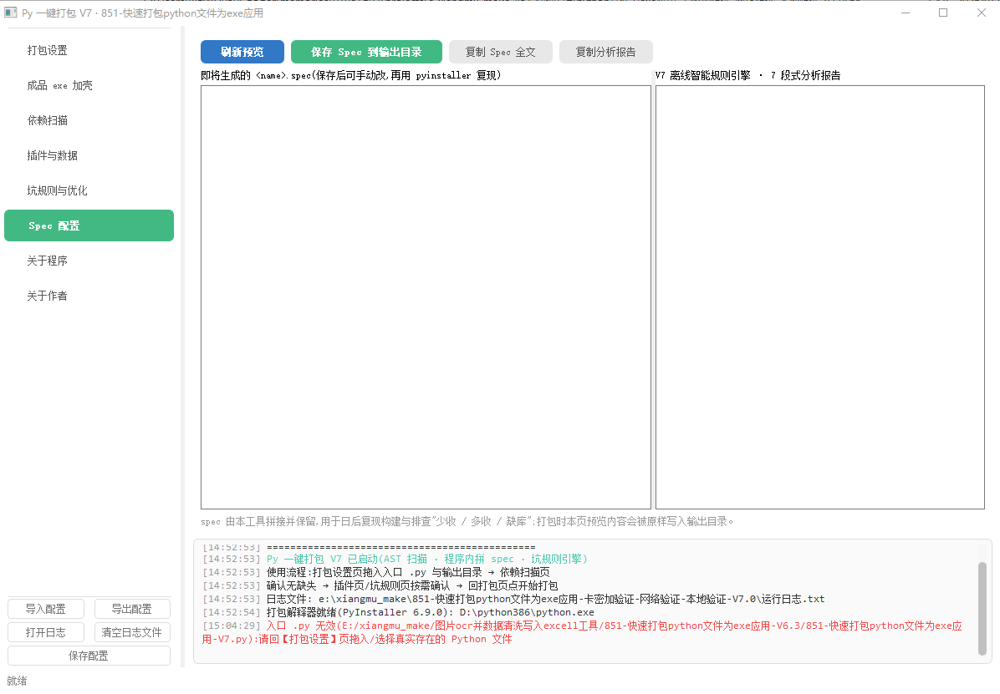Click the 使用流程 log line
Screen dimensions: 1000x694
(376, 572)
